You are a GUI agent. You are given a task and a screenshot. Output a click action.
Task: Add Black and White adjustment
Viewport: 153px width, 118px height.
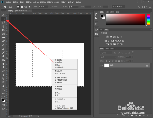113,41
